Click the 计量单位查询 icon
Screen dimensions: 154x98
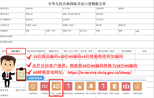[x=137, y=86]
